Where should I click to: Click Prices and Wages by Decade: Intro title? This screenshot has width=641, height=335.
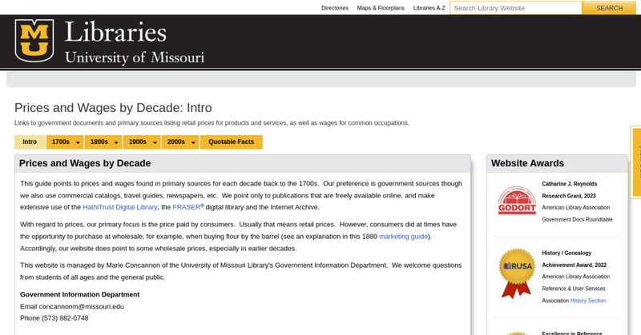(x=113, y=108)
